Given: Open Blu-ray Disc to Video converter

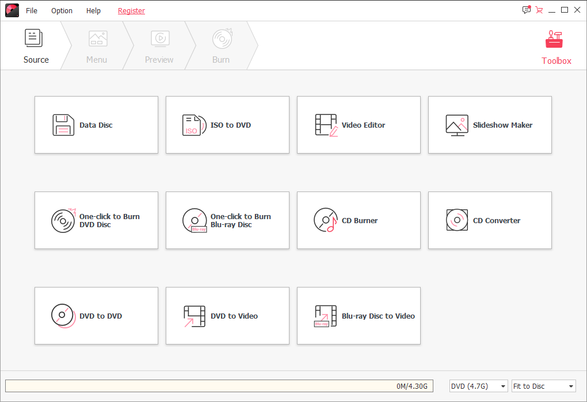Looking at the screenshot, I should click(359, 316).
